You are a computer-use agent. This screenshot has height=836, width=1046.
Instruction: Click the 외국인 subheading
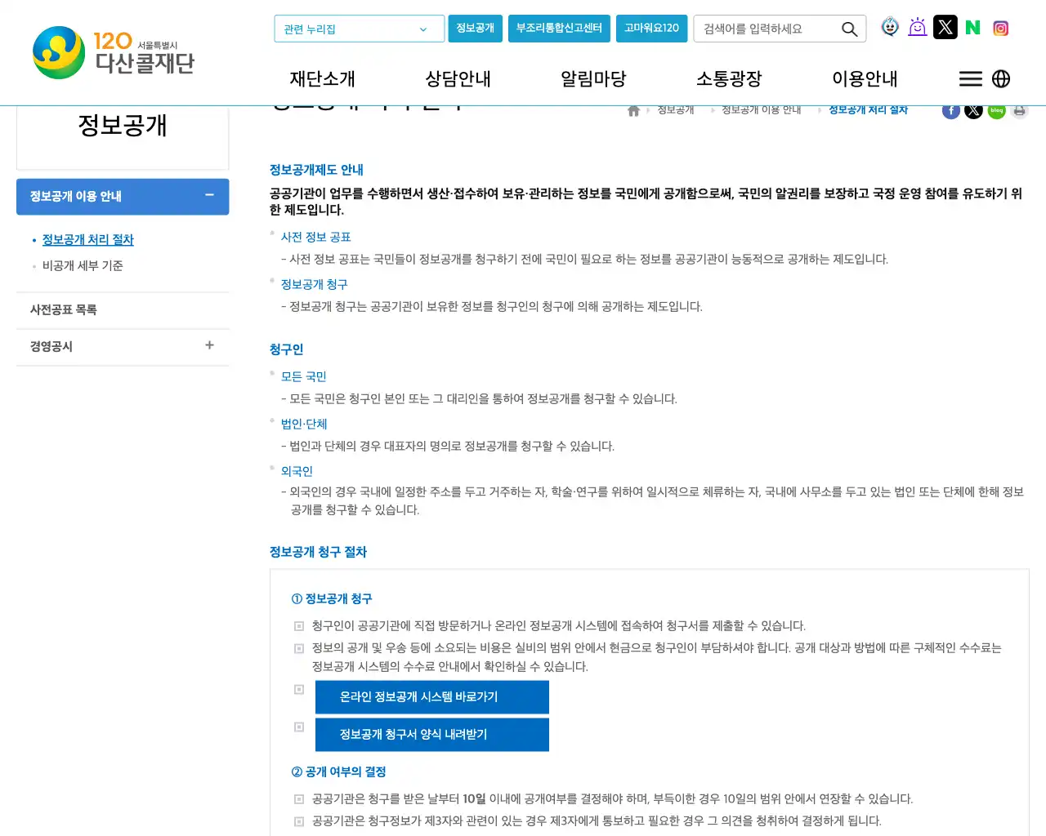(297, 471)
